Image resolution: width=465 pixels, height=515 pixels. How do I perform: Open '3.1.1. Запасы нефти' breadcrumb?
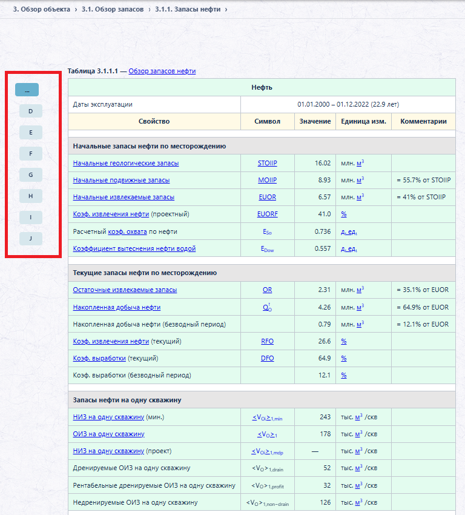coord(188,9)
